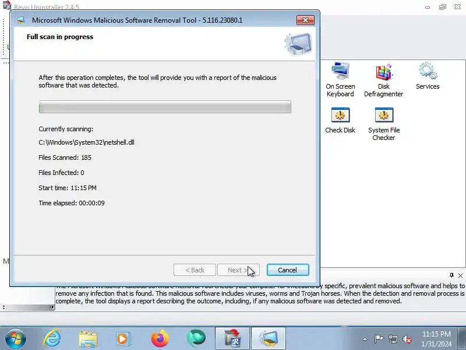
Task: Open the Services tool icon
Action: (428, 76)
